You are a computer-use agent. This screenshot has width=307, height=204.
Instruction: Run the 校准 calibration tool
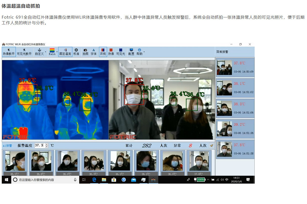pos(76,52)
